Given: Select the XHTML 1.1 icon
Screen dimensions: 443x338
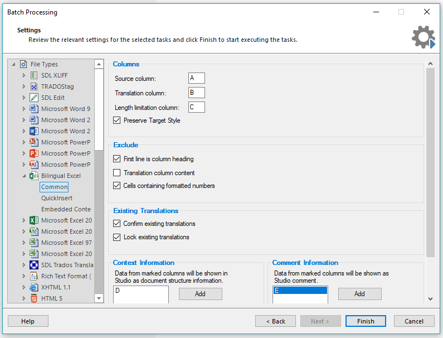Looking at the screenshot, I should 34,287.
